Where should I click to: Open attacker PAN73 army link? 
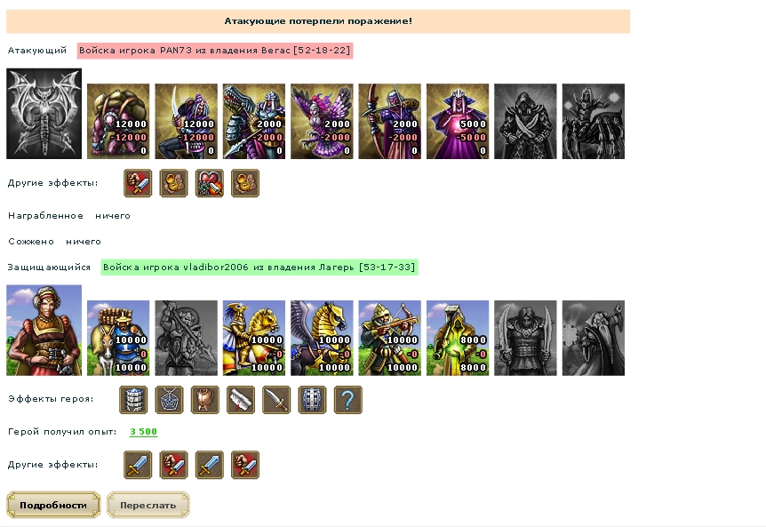coord(215,51)
